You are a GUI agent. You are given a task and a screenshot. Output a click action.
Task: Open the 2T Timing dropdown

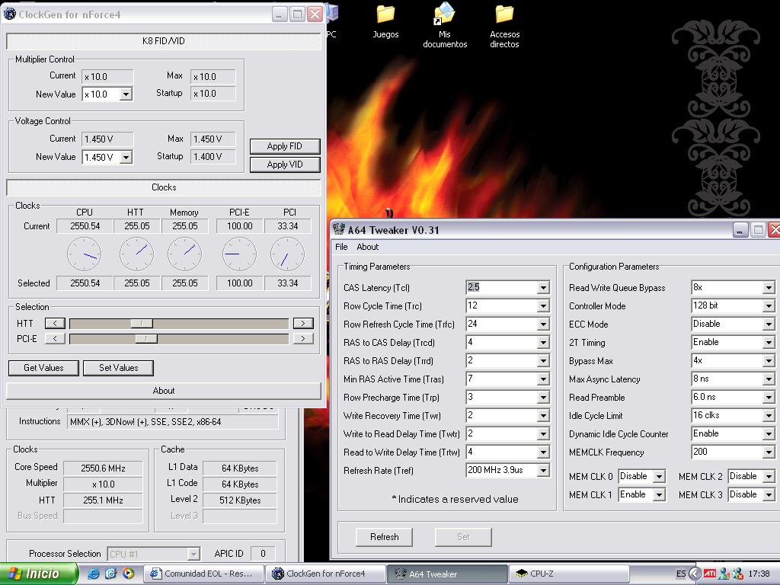769,343
